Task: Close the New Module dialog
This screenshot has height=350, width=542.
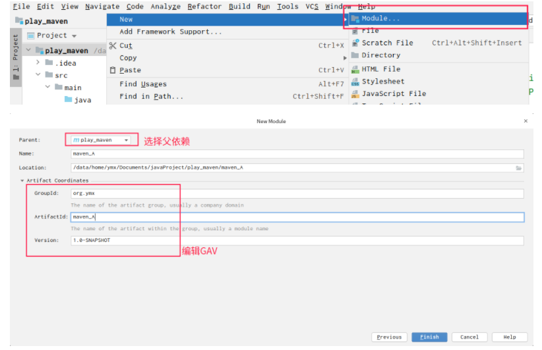Action: point(526,121)
